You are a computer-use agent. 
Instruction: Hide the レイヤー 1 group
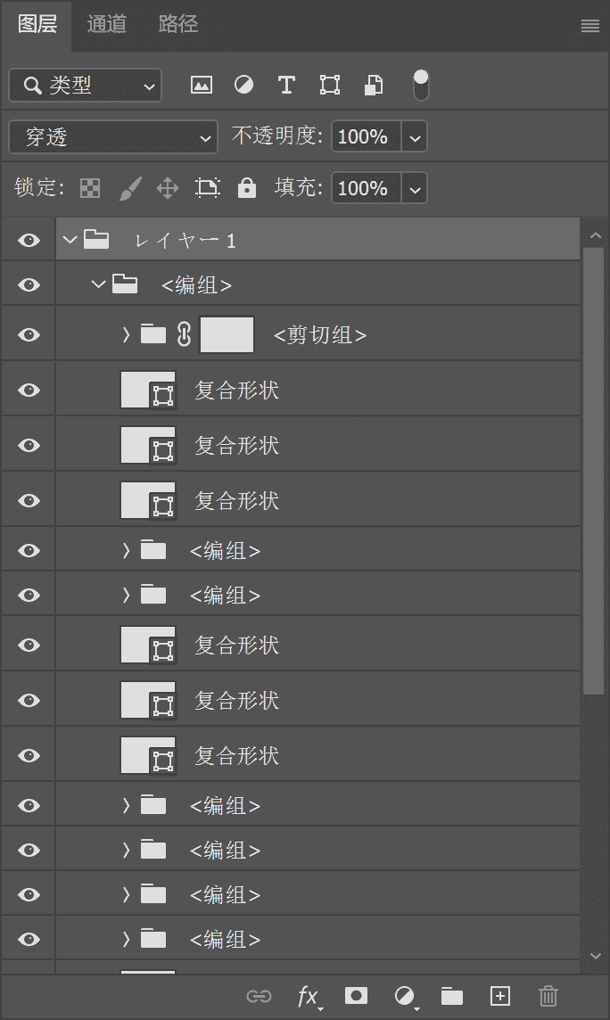click(x=29, y=240)
